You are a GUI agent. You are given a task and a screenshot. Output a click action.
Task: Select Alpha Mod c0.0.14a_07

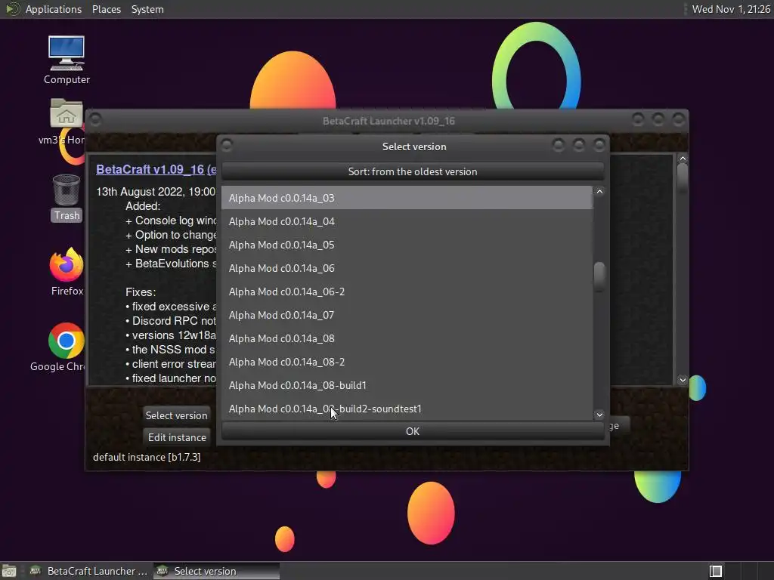click(407, 315)
